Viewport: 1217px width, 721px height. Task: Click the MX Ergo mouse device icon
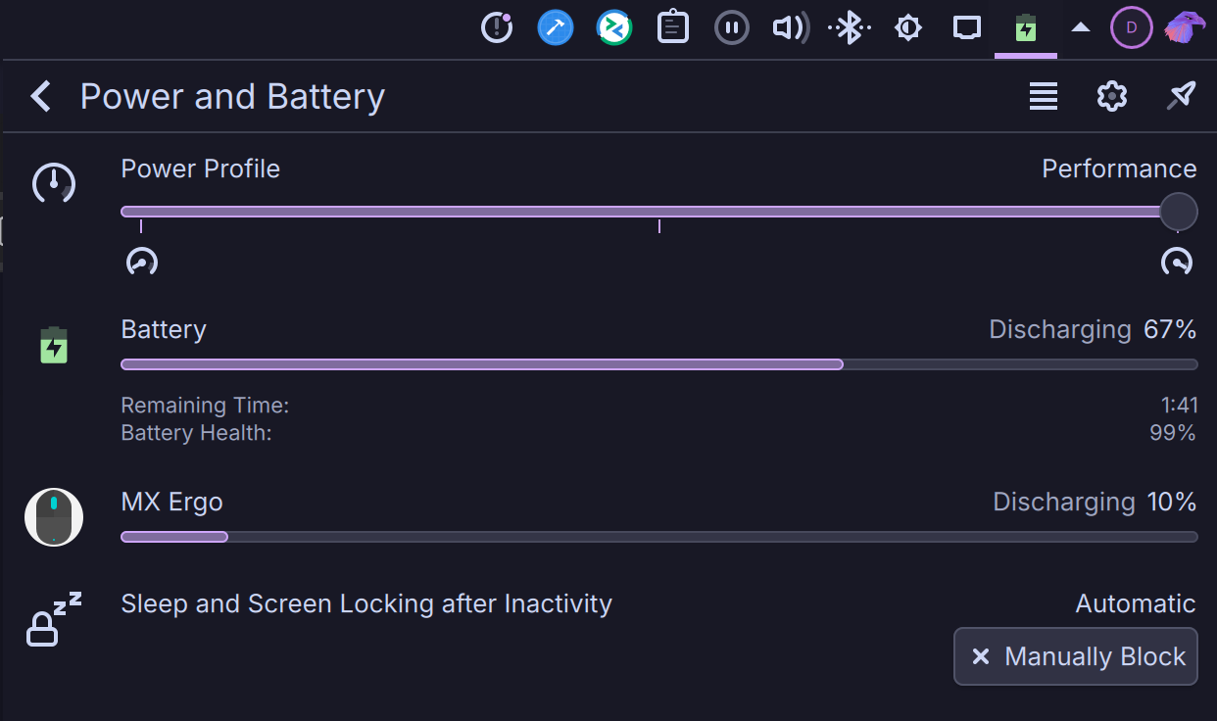tap(54, 517)
